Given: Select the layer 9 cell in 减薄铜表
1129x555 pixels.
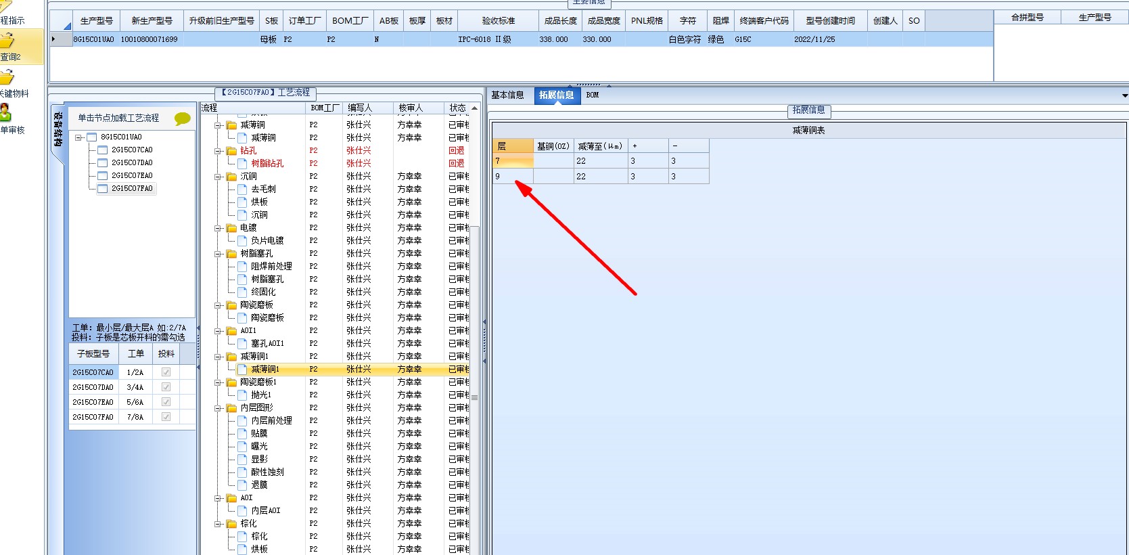Looking at the screenshot, I should click(x=513, y=177).
